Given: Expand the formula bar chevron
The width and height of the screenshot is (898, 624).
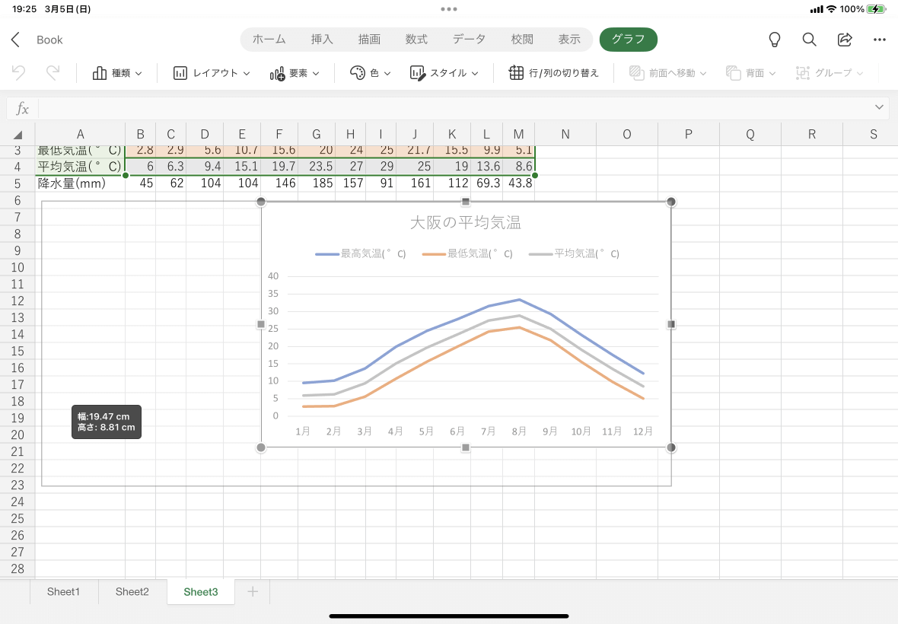Looking at the screenshot, I should coord(879,107).
